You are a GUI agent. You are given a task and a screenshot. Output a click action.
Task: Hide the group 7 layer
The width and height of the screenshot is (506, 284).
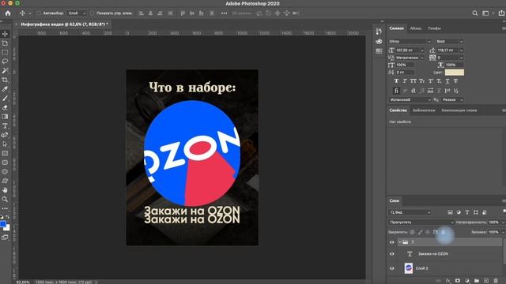pyautogui.click(x=392, y=242)
